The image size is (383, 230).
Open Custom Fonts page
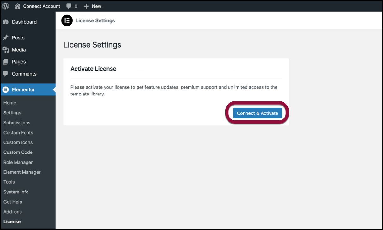18,133
